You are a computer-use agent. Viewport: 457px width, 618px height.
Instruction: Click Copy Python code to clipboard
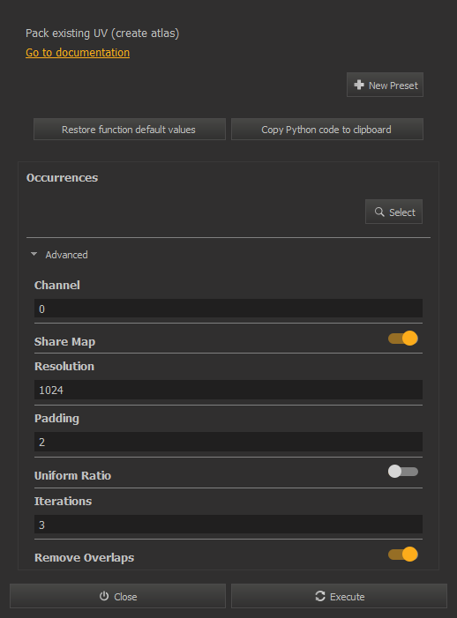pyautogui.click(x=327, y=130)
